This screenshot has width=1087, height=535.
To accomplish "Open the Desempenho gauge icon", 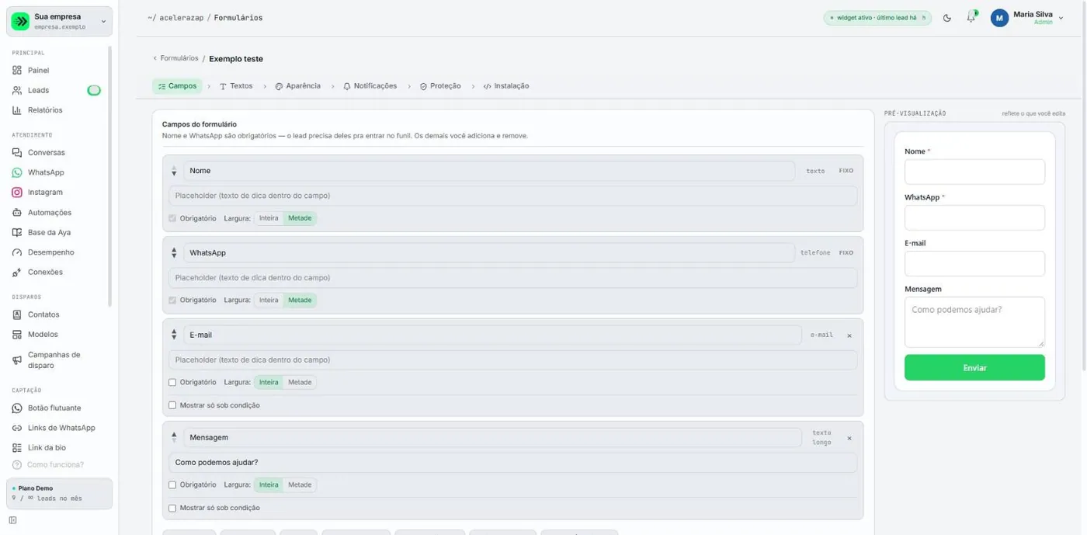I will [17, 252].
